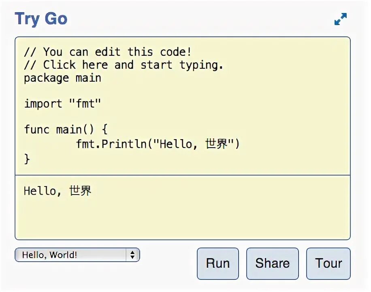Click the import "fmt" line
This screenshot has width=371, height=292.
[x=62, y=104]
